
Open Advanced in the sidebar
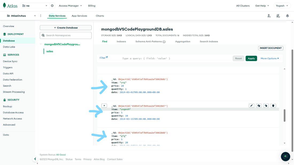[9, 124]
